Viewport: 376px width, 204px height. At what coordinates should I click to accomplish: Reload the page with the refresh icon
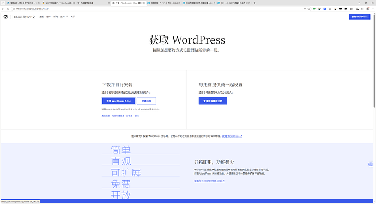pos(8,9)
